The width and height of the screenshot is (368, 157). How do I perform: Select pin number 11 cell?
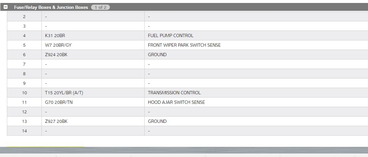point(24,102)
